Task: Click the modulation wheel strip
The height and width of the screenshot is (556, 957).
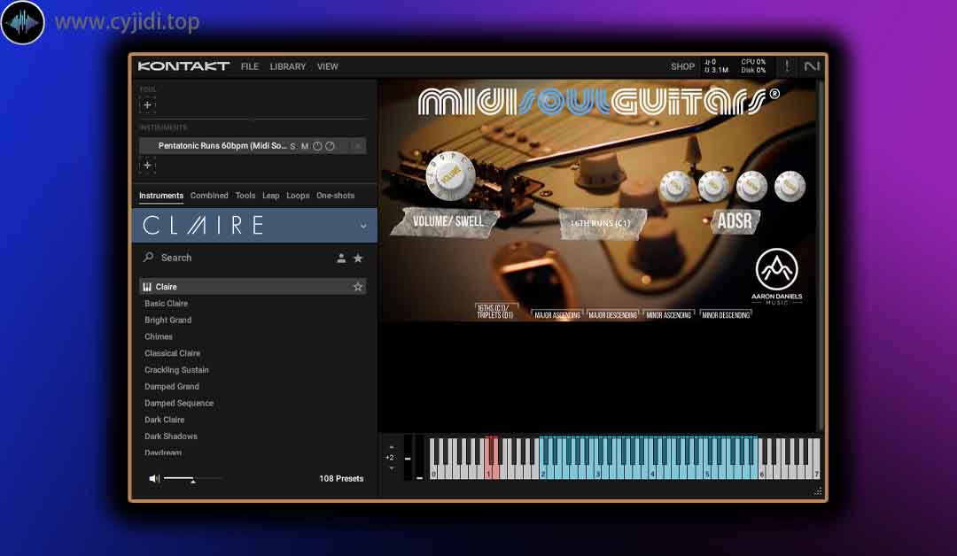Action: (x=419, y=457)
